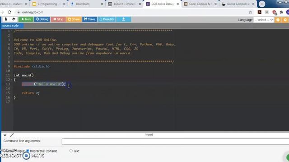Viewport: 289px width, 162px height.
Task: Open the Adobe Acrobat extension
Action: (x=260, y=12)
